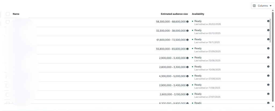Check the box for the first audience row
The width and height of the screenshot is (275, 111).
[8, 22]
